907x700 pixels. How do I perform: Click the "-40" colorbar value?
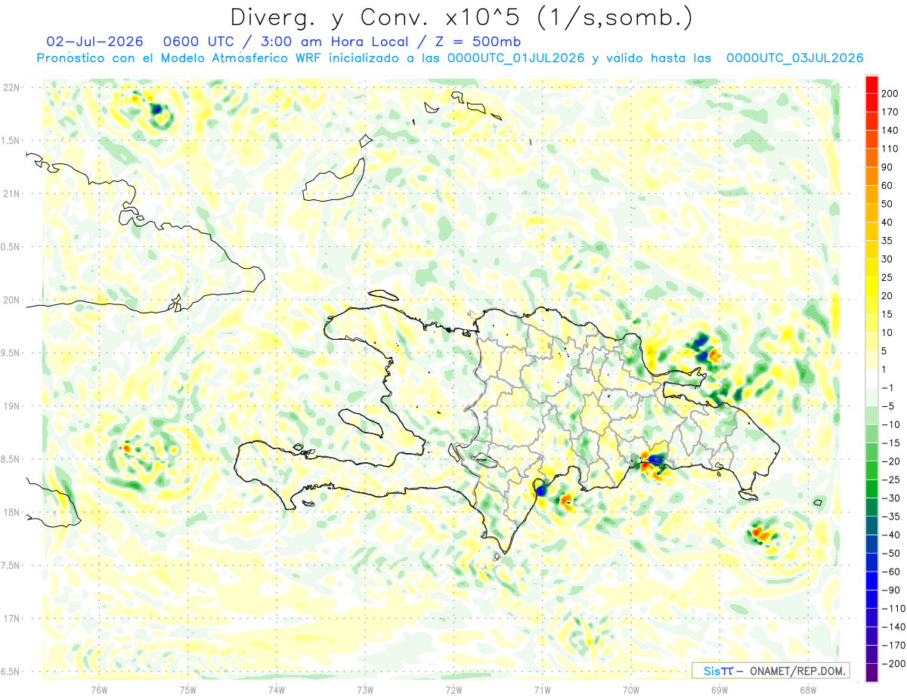892,535
